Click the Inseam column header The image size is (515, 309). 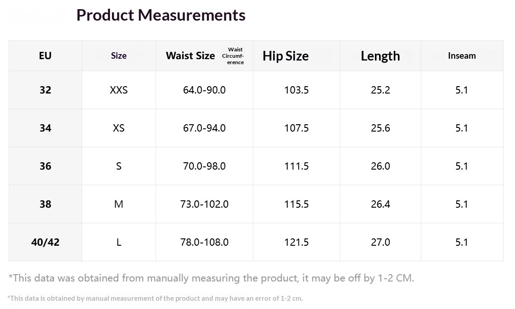tap(462, 56)
